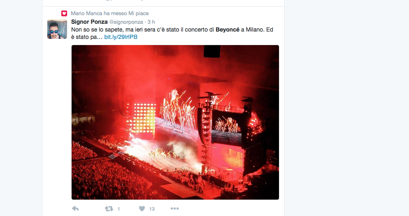View the retweet count of 1

coord(119,209)
